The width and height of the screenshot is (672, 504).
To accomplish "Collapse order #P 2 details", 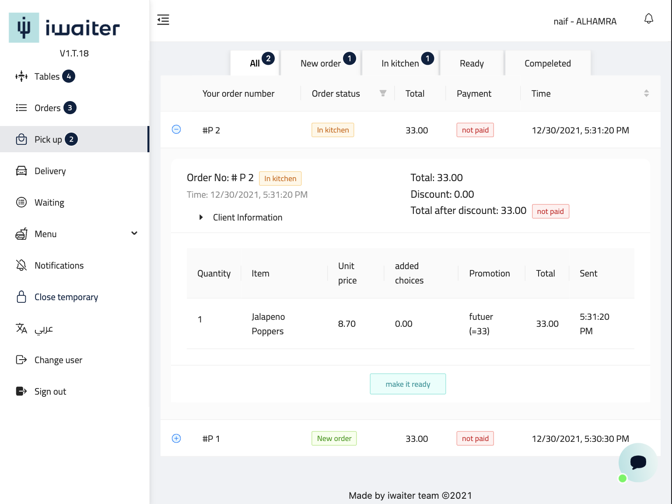I will pyautogui.click(x=176, y=129).
